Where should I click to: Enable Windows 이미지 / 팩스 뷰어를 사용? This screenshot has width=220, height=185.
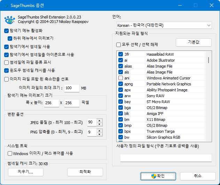(x=10, y=153)
